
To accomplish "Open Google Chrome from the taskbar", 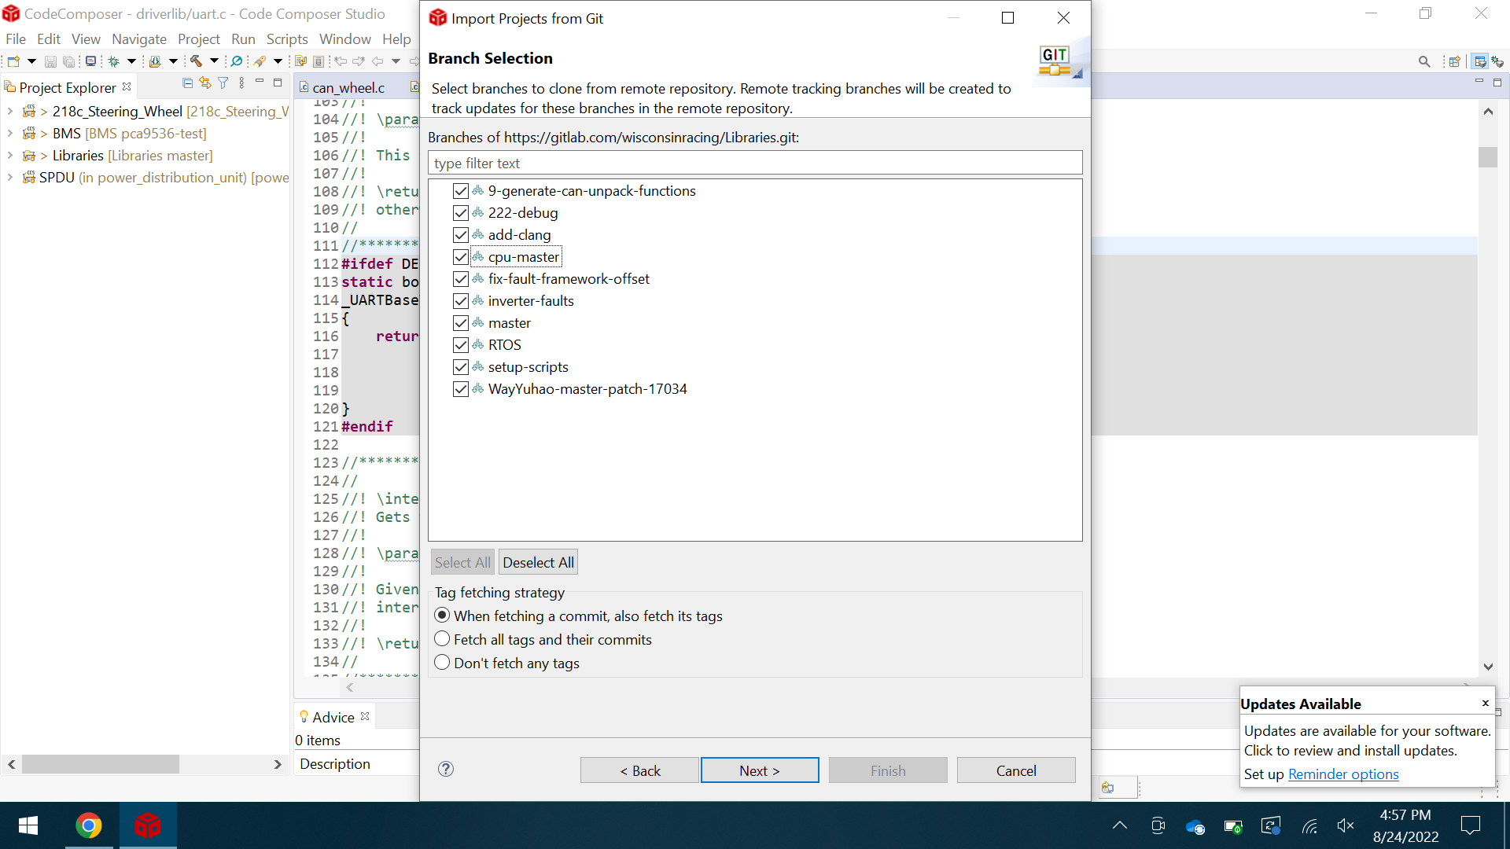I will [89, 825].
